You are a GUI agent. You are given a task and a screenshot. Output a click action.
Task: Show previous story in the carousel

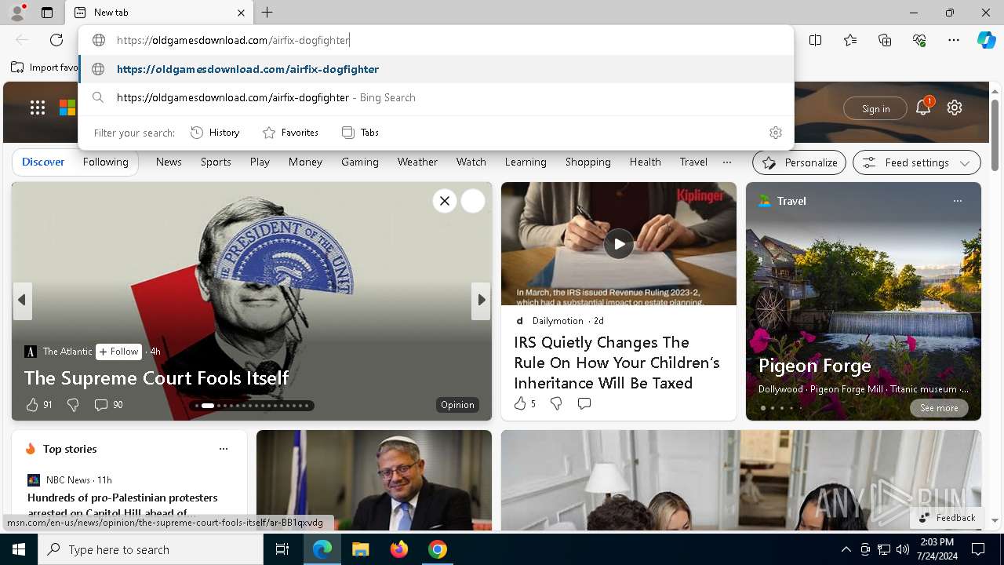click(x=22, y=300)
